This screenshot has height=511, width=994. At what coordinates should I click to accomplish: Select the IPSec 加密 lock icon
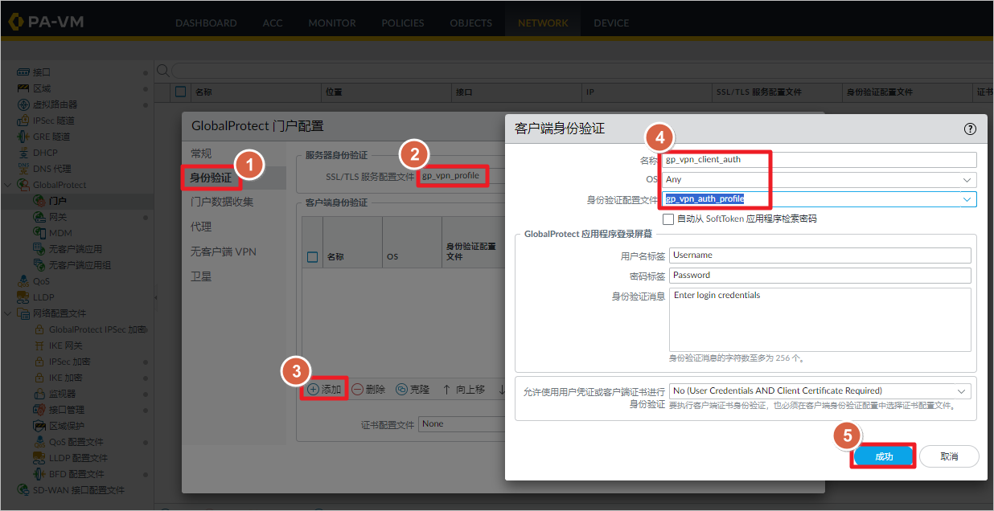point(39,362)
